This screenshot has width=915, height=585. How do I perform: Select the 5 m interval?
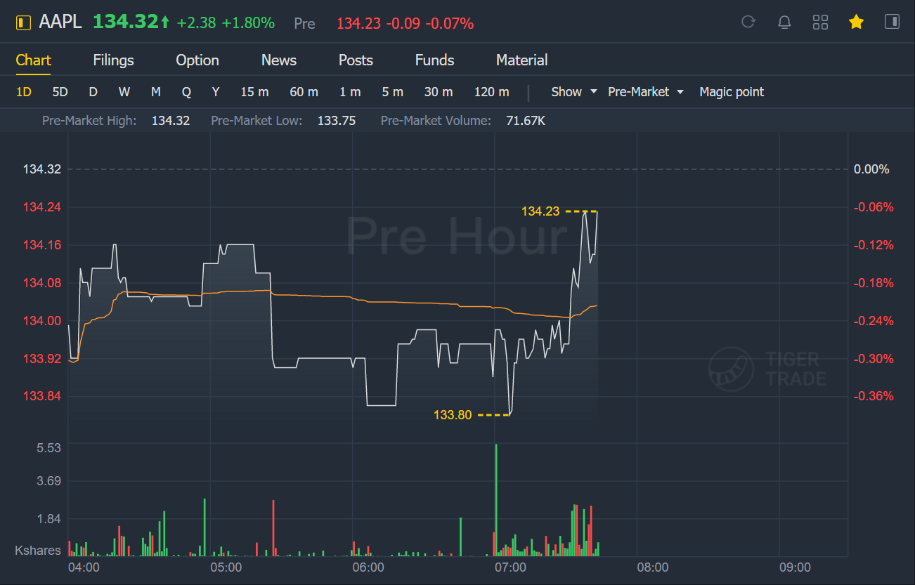tap(393, 92)
